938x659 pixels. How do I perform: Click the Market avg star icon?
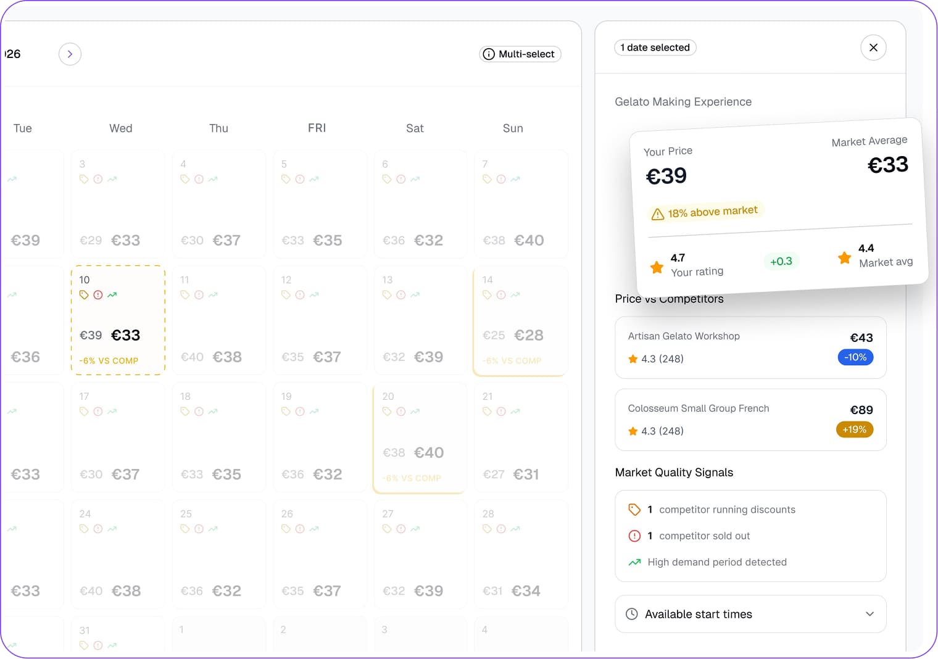coord(845,258)
